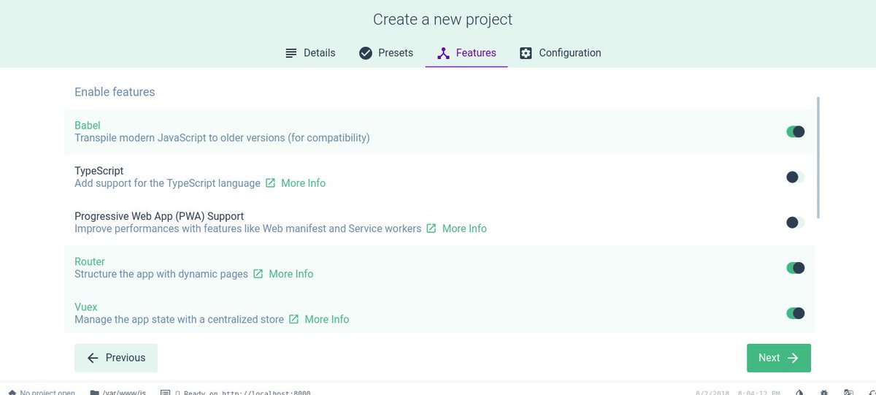Enable the TypeScript feature toggle

795,177
